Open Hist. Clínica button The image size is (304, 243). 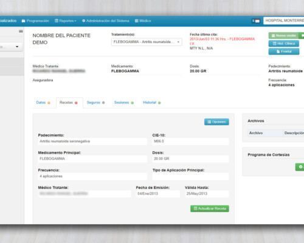pos(284,44)
